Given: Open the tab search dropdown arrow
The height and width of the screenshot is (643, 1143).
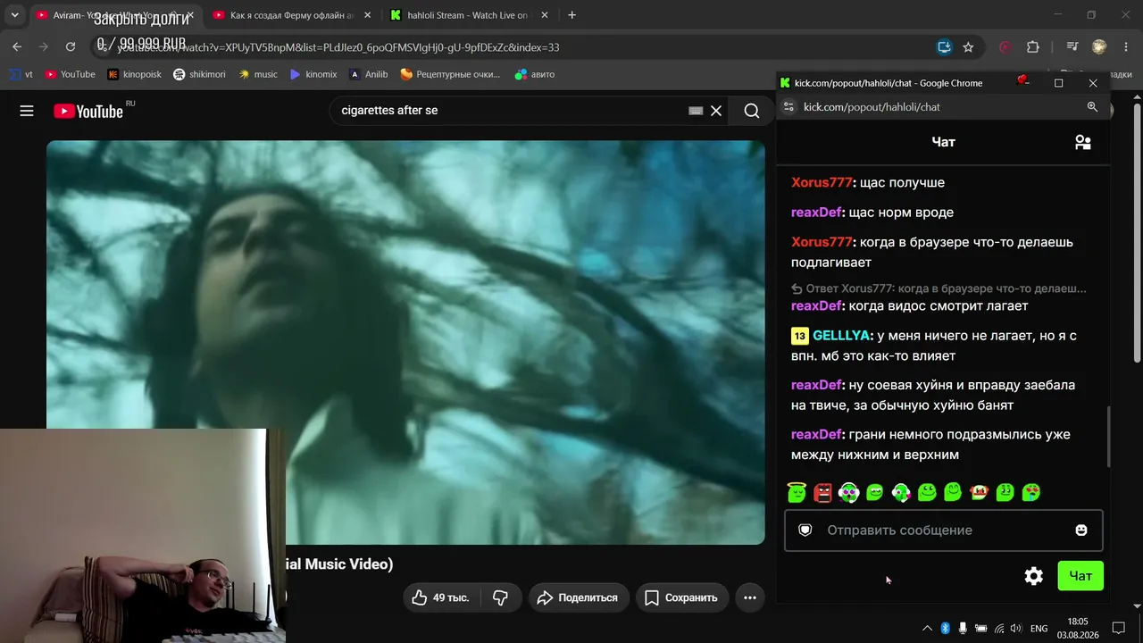Looking at the screenshot, I should [x=14, y=15].
